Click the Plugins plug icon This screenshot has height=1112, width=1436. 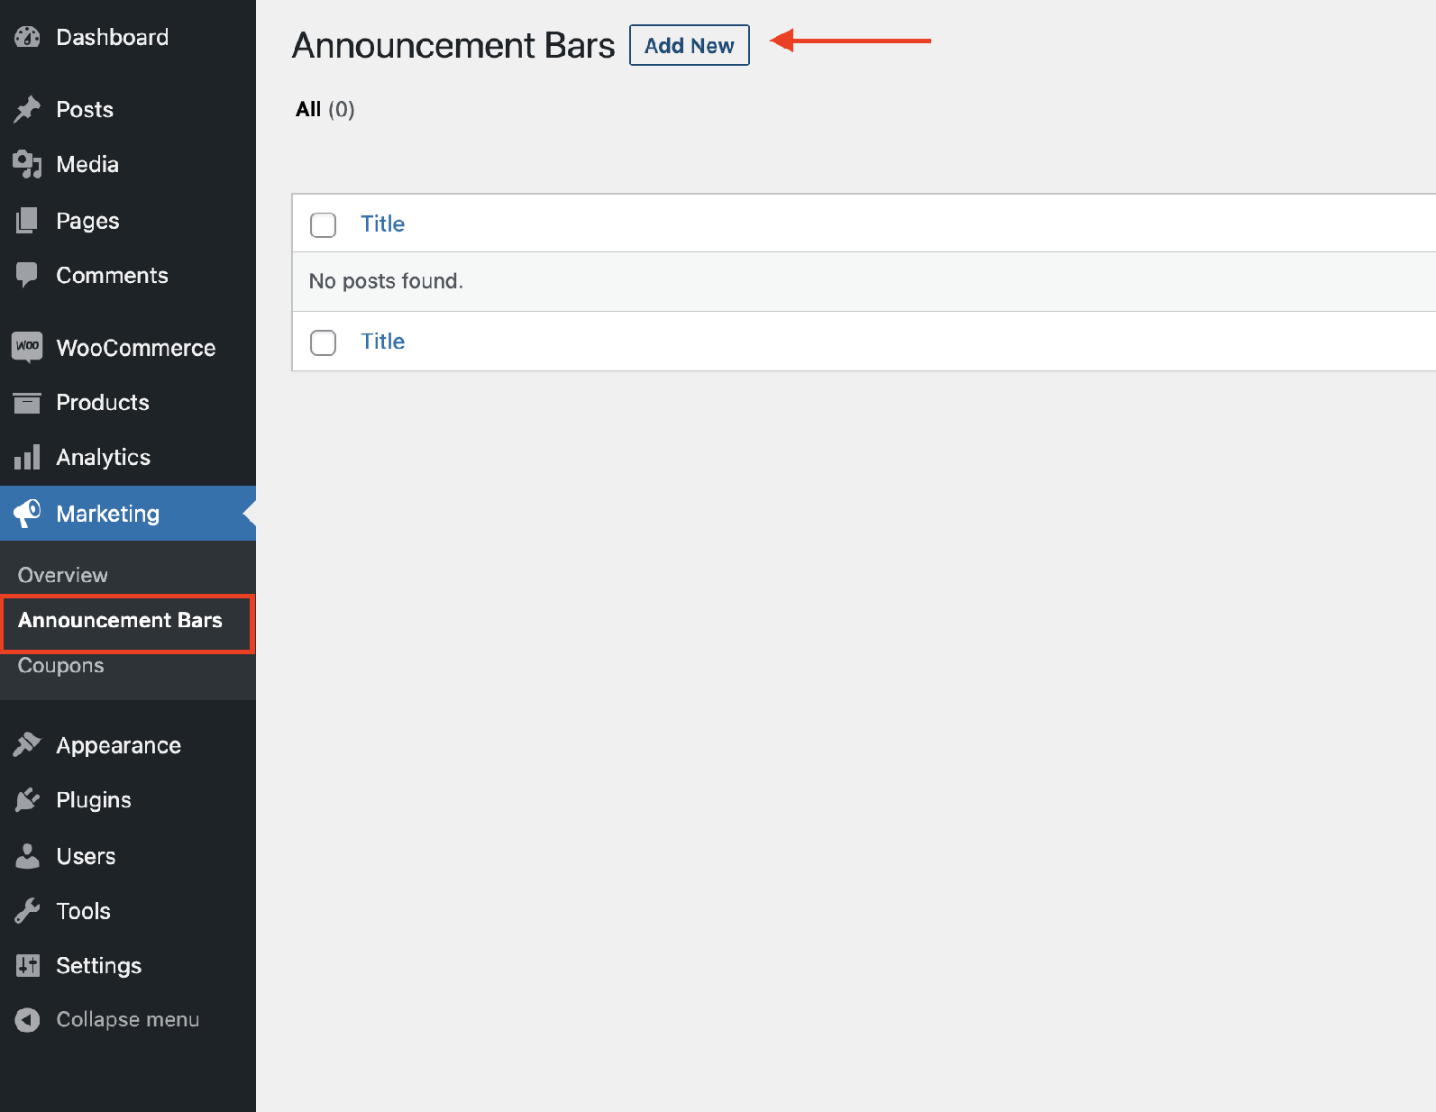(27, 799)
